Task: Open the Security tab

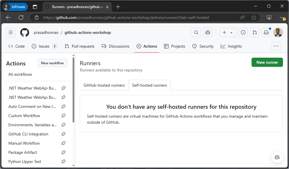Action: 203,46
